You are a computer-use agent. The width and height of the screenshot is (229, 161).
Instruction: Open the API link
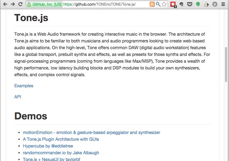coord(18,97)
